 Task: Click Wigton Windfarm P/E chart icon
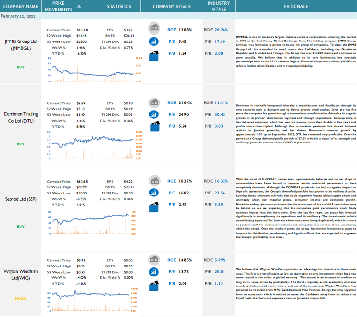coord(153,272)
